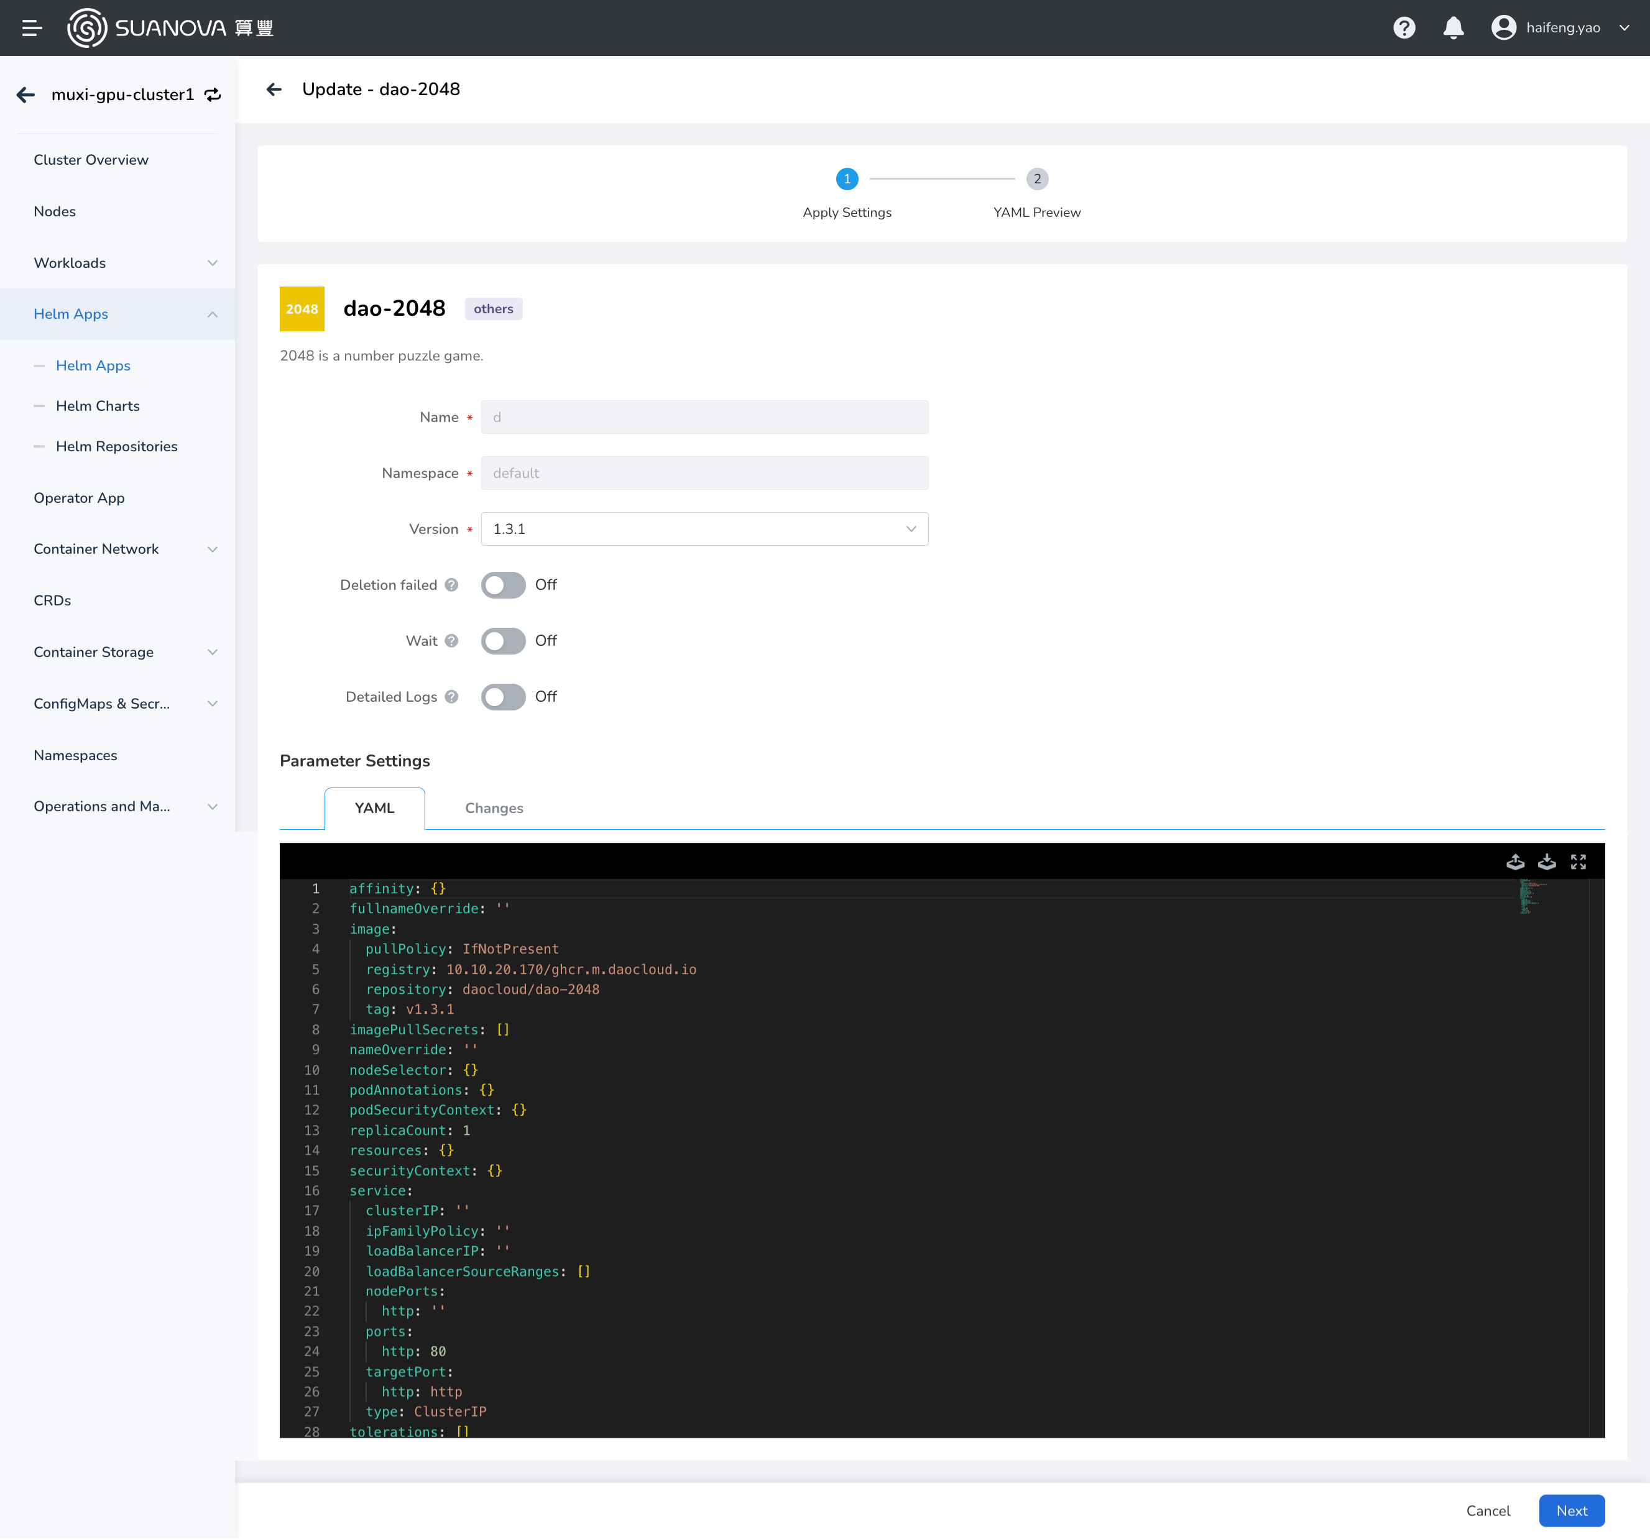Click the SUANOVA logo
Screen dimensions: 1650x1539
point(170,27)
